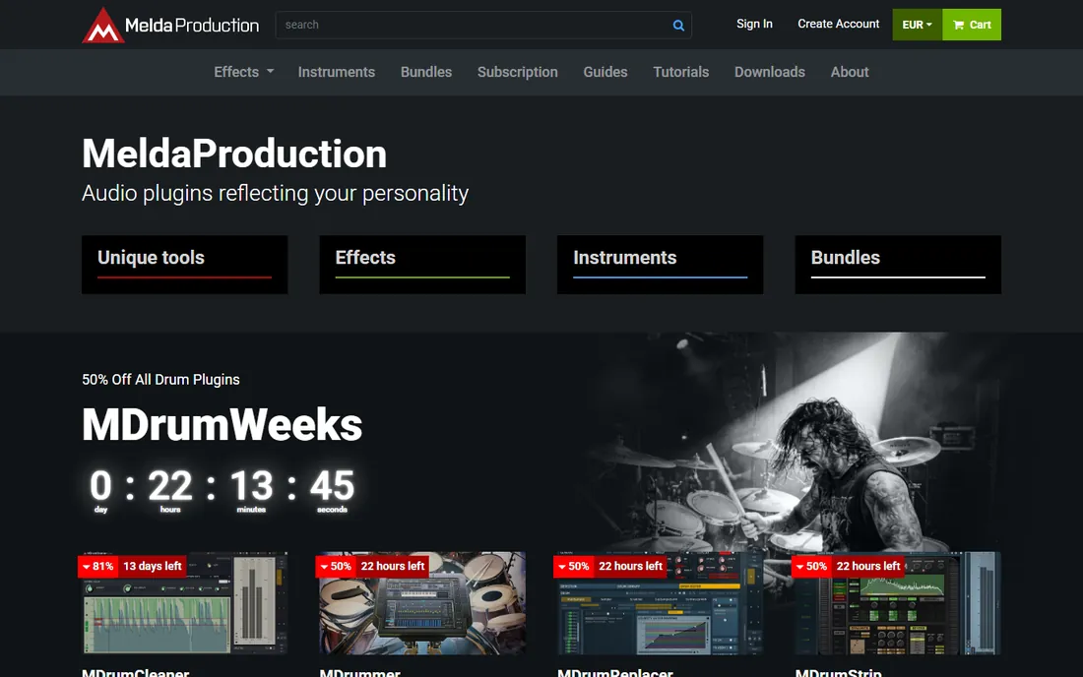Click the MDrumWeeks promotion heading

point(222,424)
